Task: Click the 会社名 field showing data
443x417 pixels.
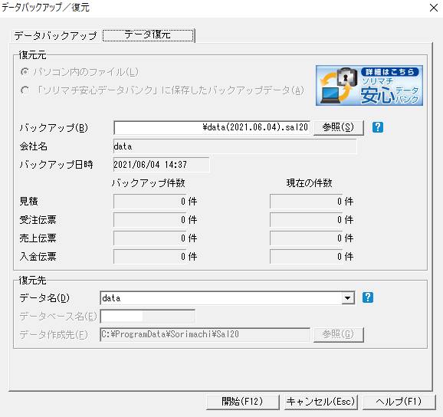Action: pyautogui.click(x=235, y=146)
